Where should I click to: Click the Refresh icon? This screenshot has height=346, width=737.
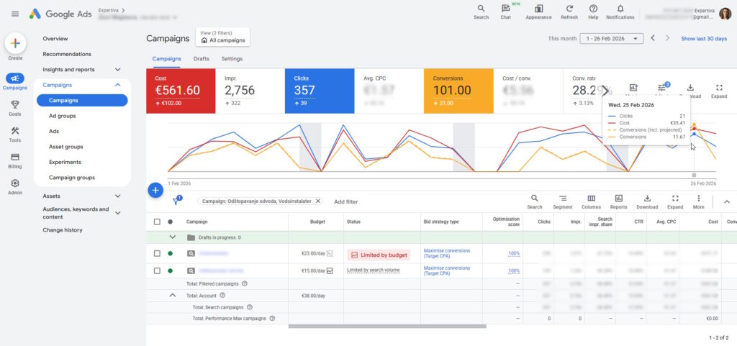coord(569,9)
